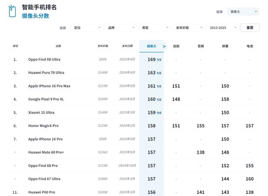
Task: Select the 音频 column tab
Action: click(201, 46)
